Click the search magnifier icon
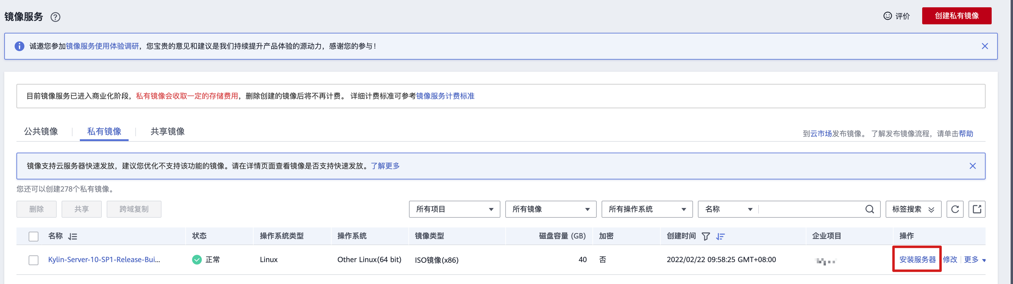 869,209
